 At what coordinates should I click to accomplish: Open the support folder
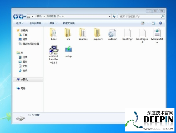click(x=98, y=34)
